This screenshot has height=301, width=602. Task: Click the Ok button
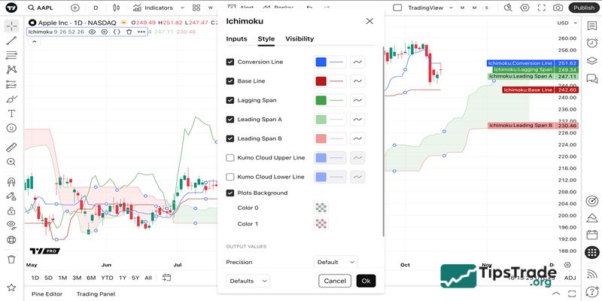pyautogui.click(x=366, y=281)
